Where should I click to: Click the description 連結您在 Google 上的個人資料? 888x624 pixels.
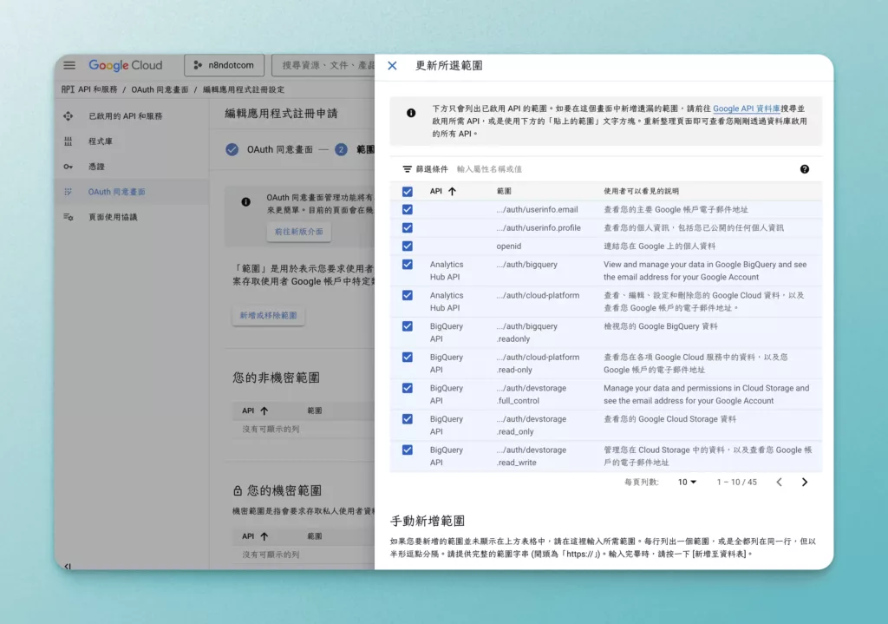pos(659,246)
